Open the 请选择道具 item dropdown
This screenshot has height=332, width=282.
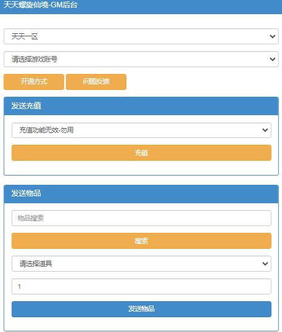click(141, 264)
